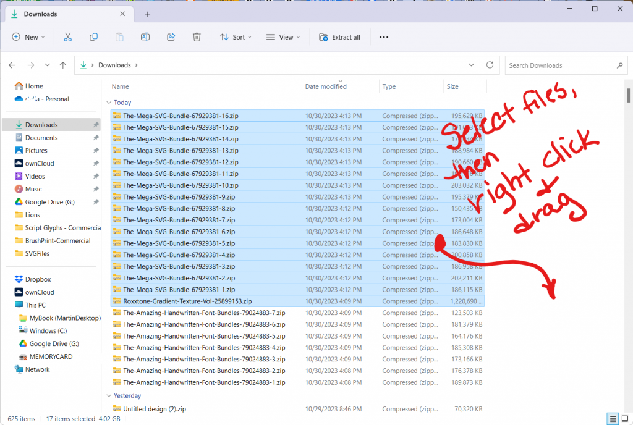Open a new File Explorer tab
Viewport: 633px width, 425px height.
click(x=147, y=14)
